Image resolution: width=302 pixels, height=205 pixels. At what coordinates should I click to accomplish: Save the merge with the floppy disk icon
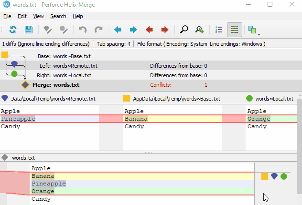pyautogui.click(x=29, y=30)
